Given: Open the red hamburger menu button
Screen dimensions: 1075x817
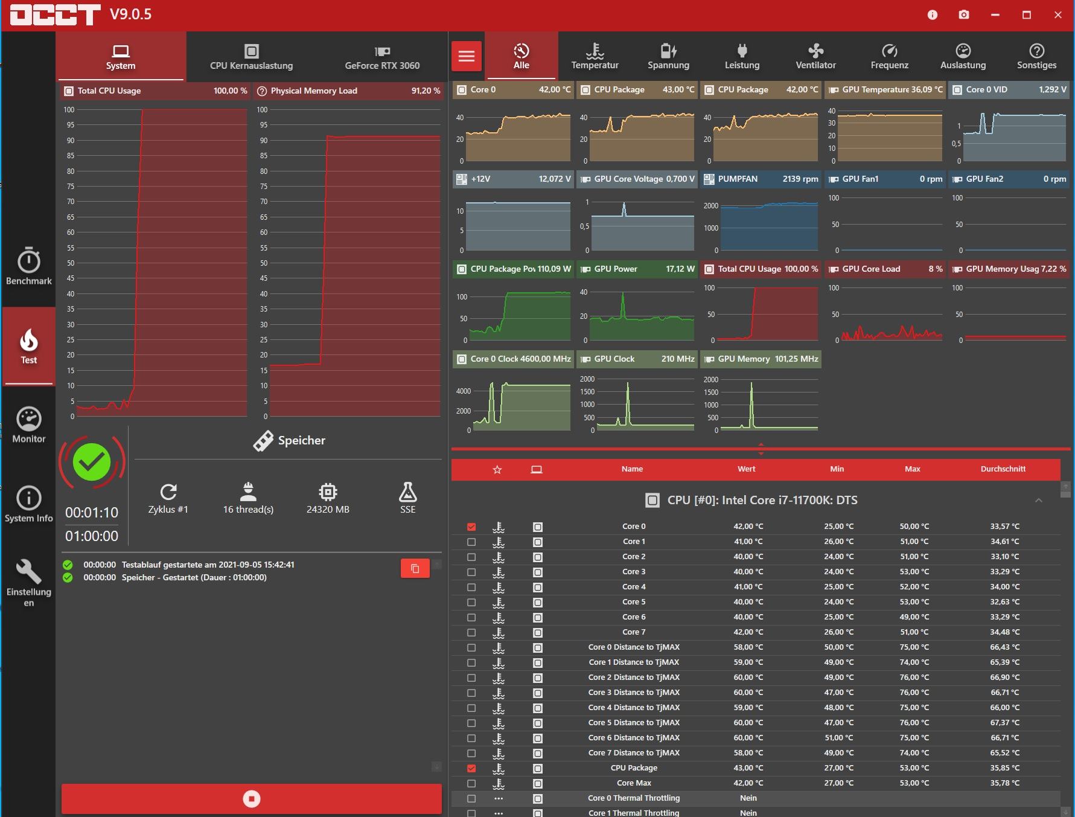Looking at the screenshot, I should (467, 56).
